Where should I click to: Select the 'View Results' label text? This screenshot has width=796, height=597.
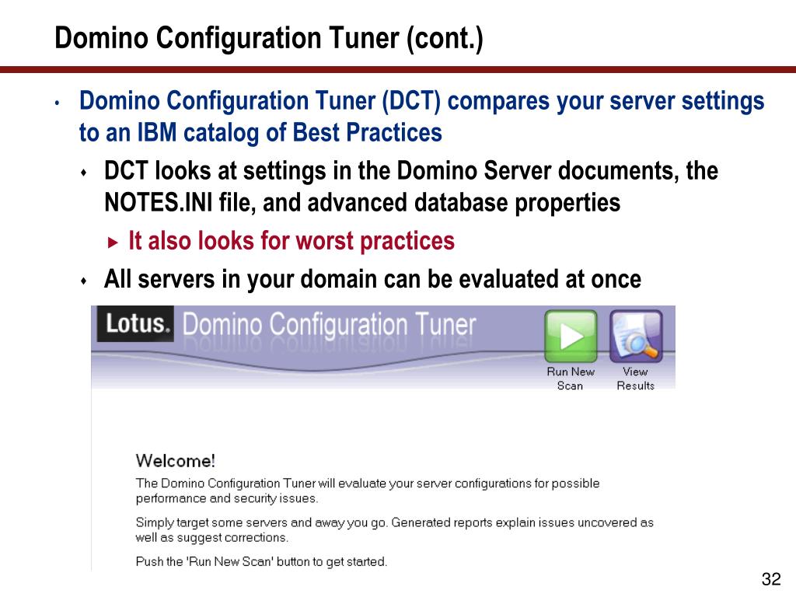click(636, 379)
